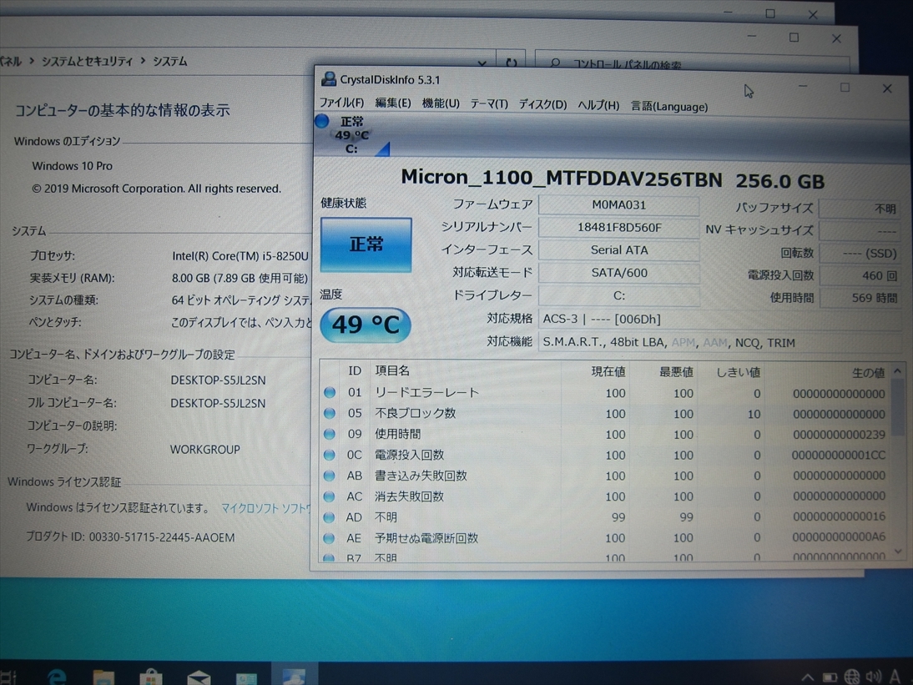Open Microsoft Store from the taskbar
Screen dimensions: 913x685
point(151,677)
